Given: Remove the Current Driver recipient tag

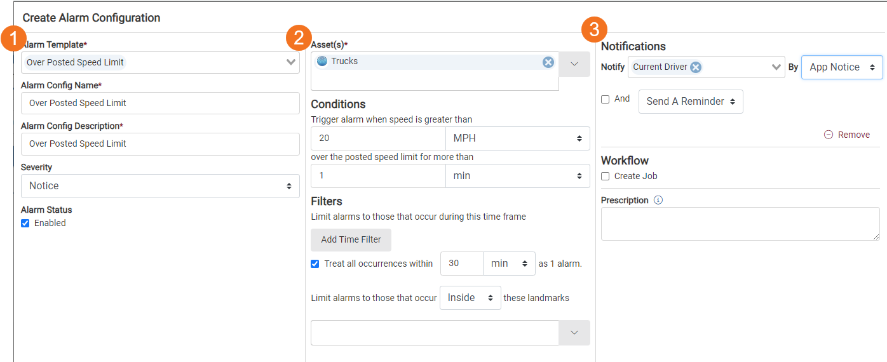Looking at the screenshot, I should pos(696,67).
